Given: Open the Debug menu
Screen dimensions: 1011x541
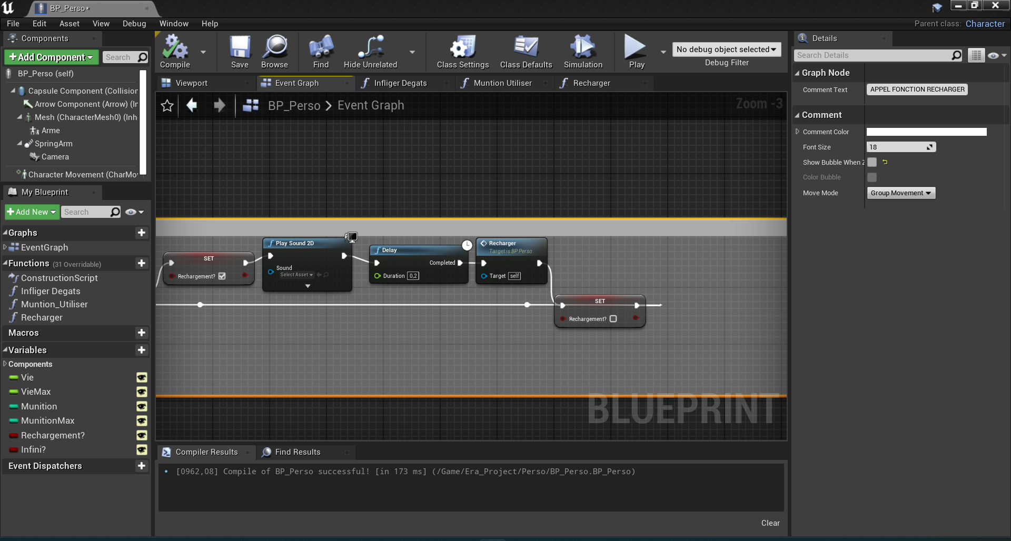Looking at the screenshot, I should [134, 24].
